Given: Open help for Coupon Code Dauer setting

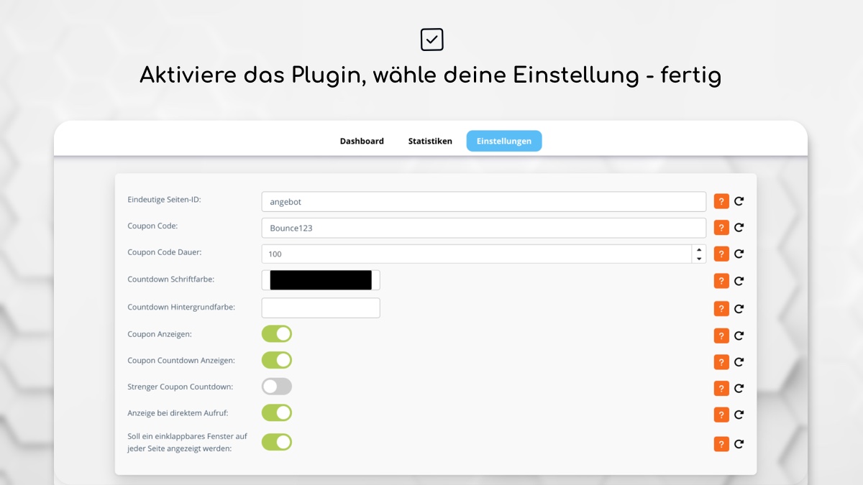Looking at the screenshot, I should pyautogui.click(x=721, y=254).
